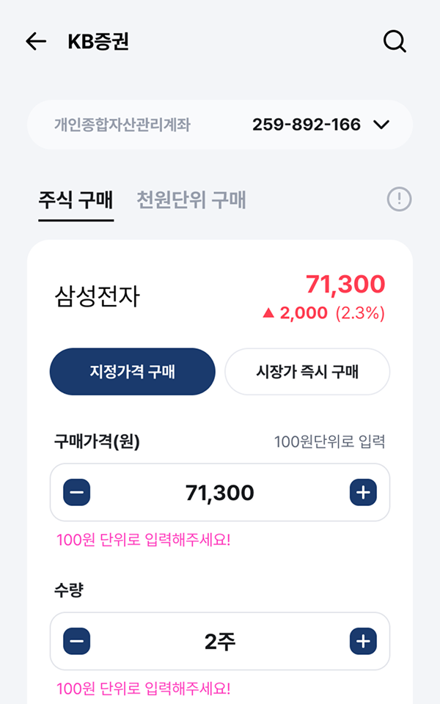Select 지정가격 구매 order type
The height and width of the screenshot is (704, 440).
click(x=133, y=372)
